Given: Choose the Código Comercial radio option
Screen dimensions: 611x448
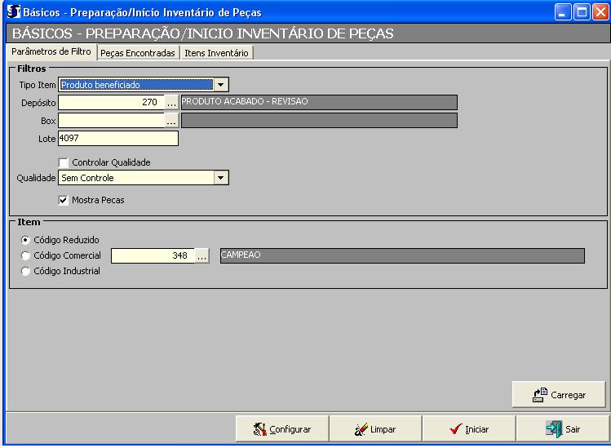Looking at the screenshot, I should pyautogui.click(x=26, y=255).
